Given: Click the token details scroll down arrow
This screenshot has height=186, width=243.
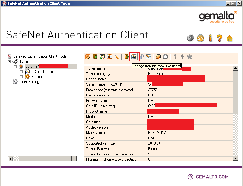Looking at the screenshot, I should (x=235, y=158).
